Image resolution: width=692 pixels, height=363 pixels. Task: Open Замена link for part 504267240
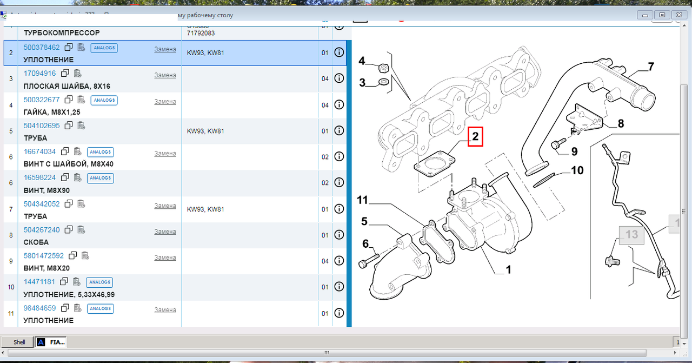click(x=165, y=232)
